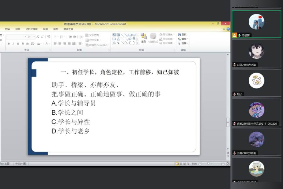The image size is (283, 189).
Task: Open the 幻灯片放映 slide show tab
Action: [31, 29]
